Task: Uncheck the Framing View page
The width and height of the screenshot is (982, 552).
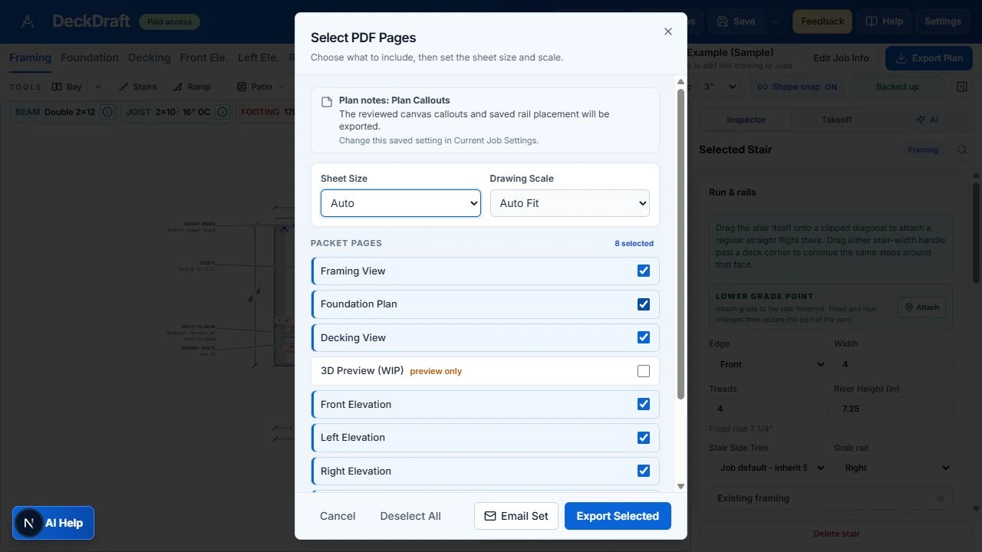Action: coord(644,271)
